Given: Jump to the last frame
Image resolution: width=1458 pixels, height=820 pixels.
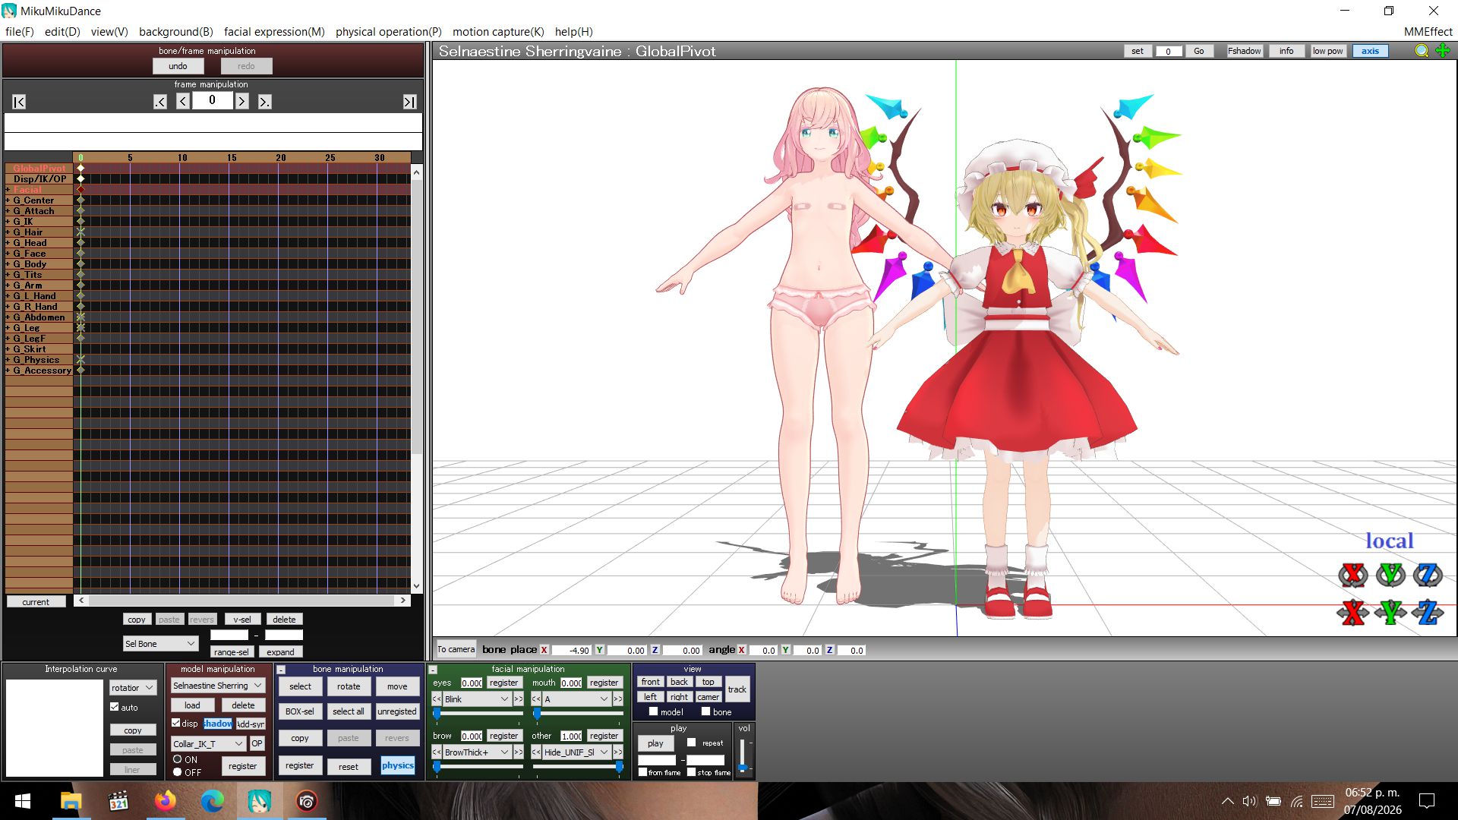Looking at the screenshot, I should click(409, 102).
